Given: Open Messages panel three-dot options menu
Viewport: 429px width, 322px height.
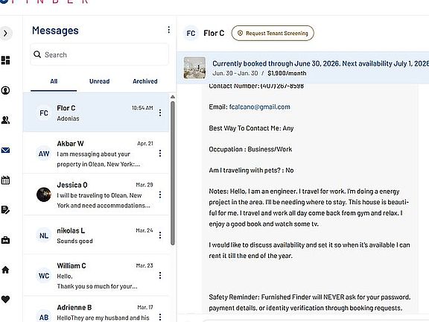Looking at the screenshot, I should click(169, 30).
